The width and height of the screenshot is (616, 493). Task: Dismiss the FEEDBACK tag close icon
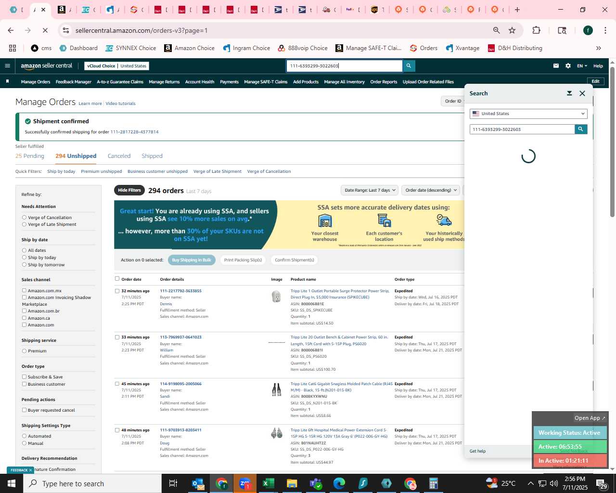30,470
